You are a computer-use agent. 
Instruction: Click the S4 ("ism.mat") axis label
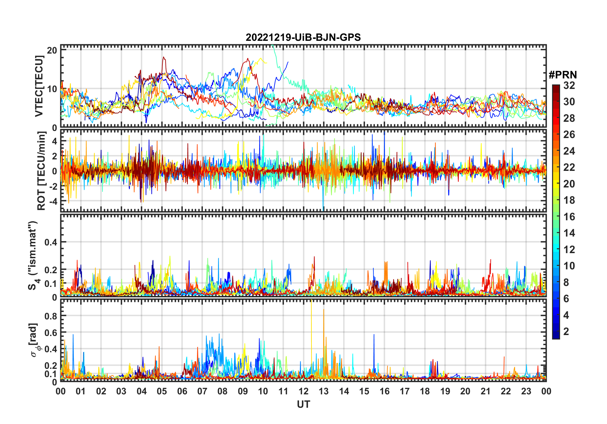pyautogui.click(x=33, y=255)
